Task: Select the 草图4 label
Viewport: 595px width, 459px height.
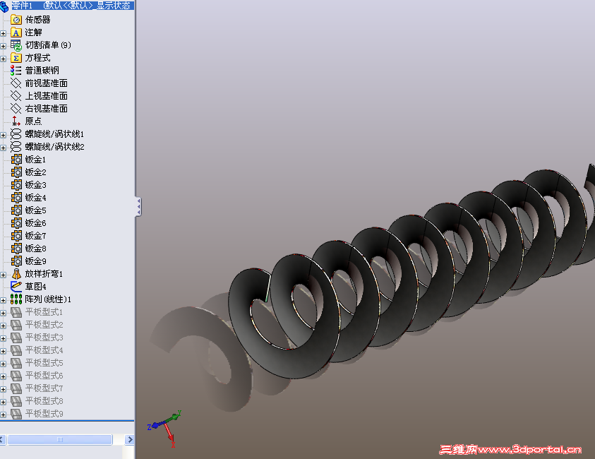Action: pos(36,287)
